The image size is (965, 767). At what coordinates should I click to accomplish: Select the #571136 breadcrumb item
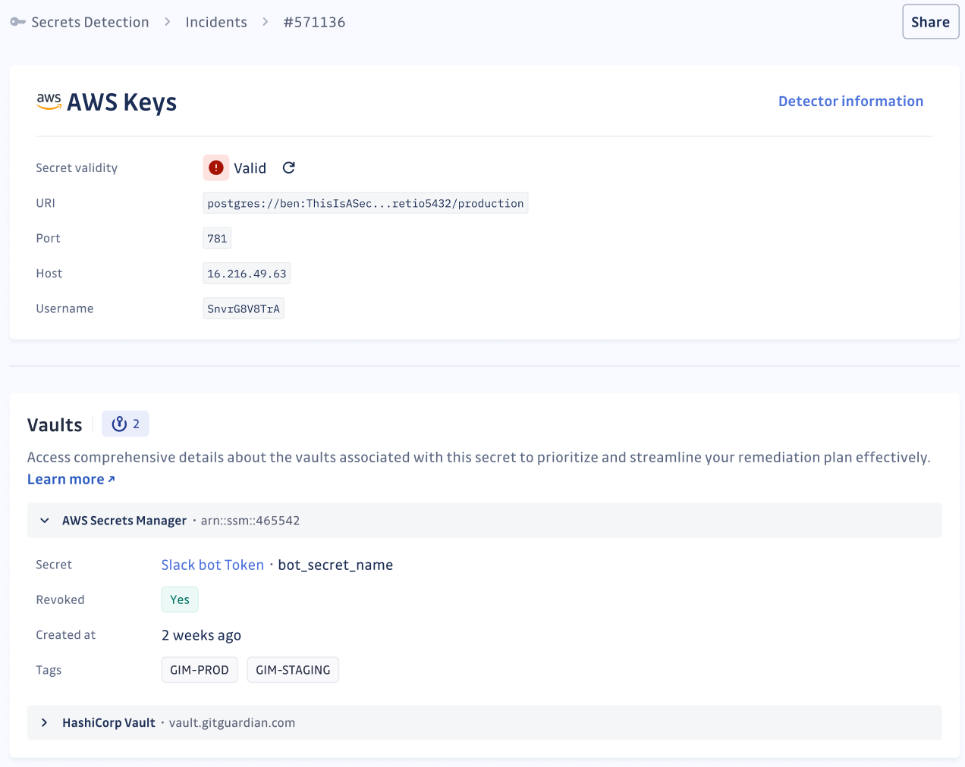tap(314, 22)
